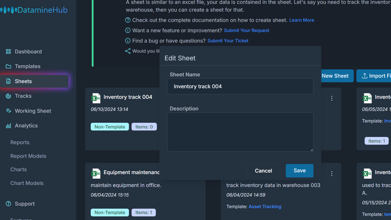
Task: Open the Asset Tracking template link
Action: click(265, 207)
